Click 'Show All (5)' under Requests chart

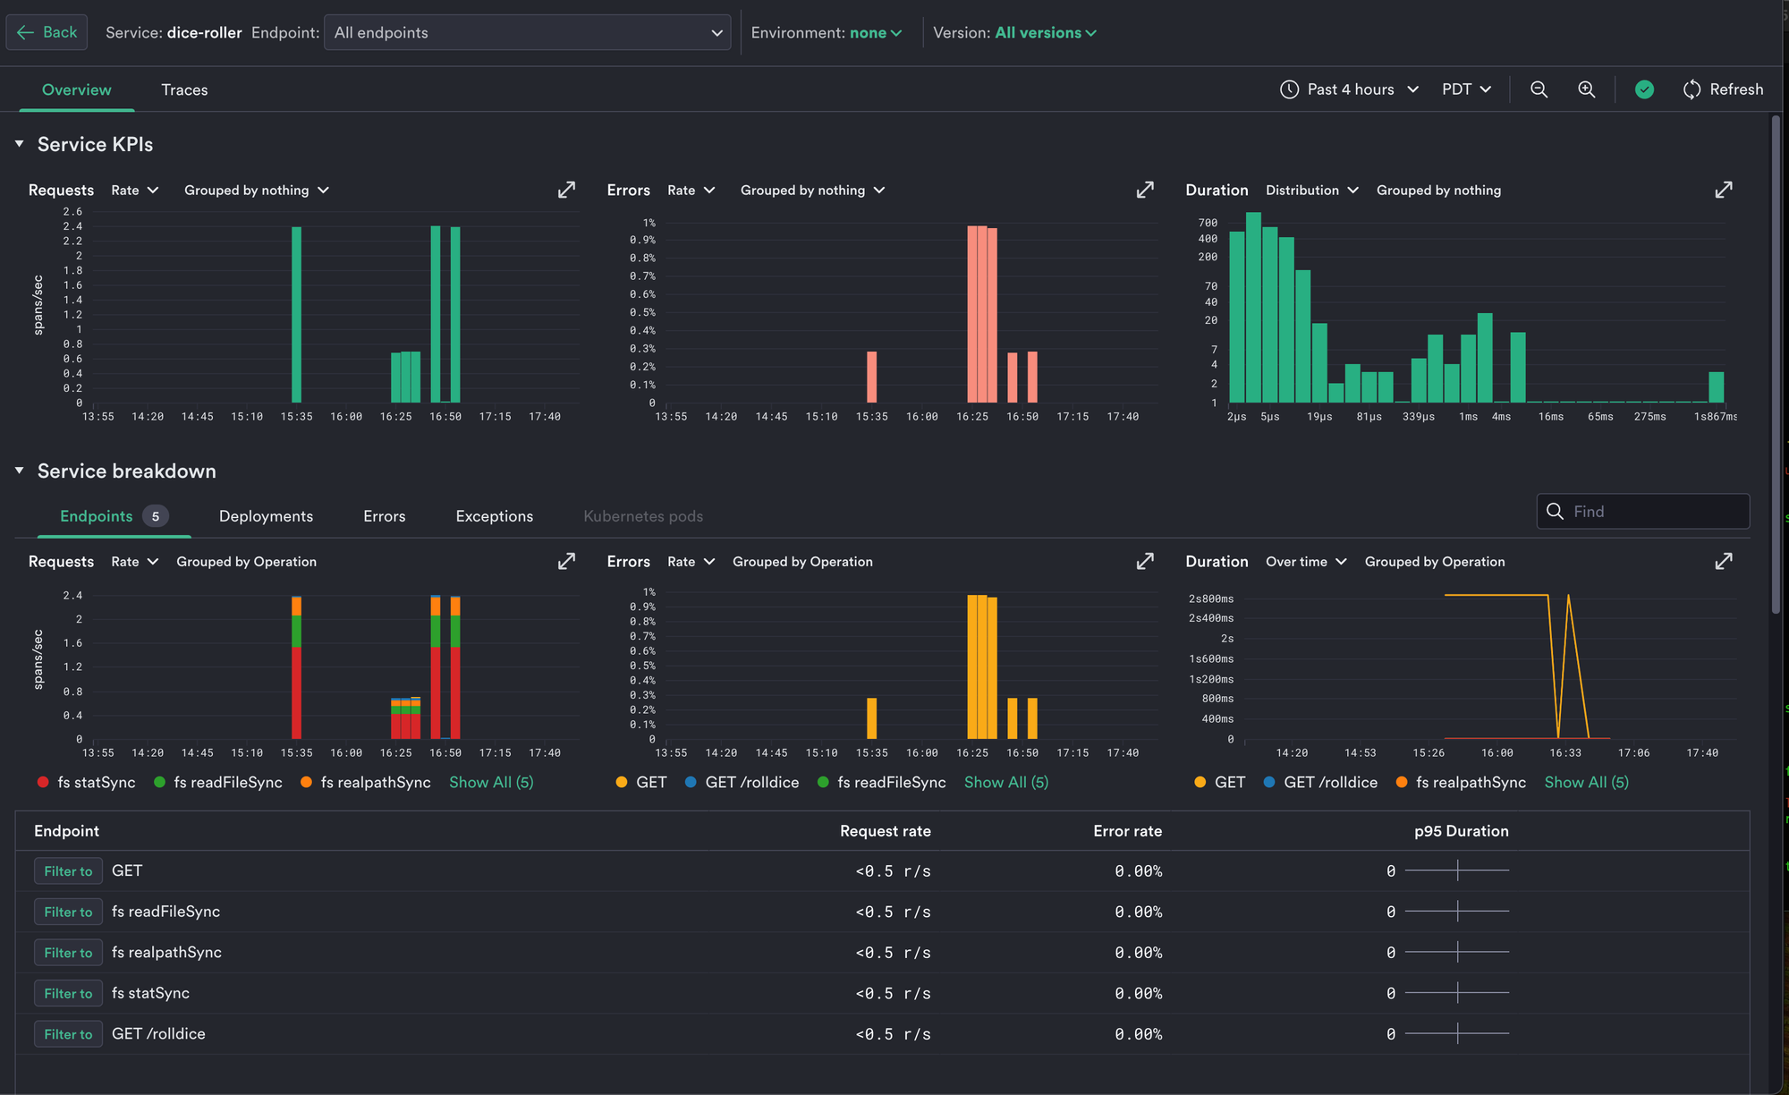[491, 782]
